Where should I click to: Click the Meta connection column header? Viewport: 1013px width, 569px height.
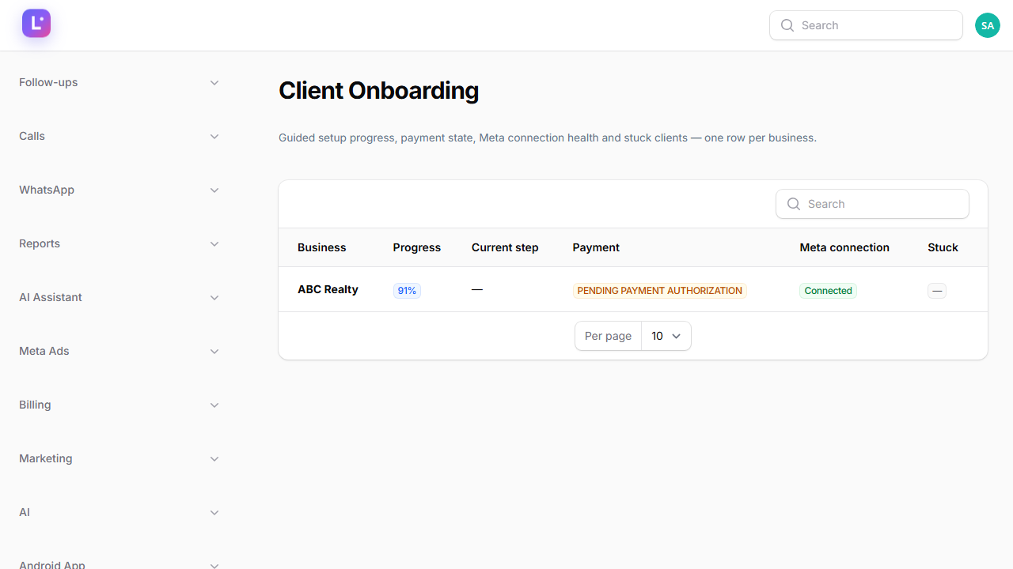pyautogui.click(x=844, y=247)
